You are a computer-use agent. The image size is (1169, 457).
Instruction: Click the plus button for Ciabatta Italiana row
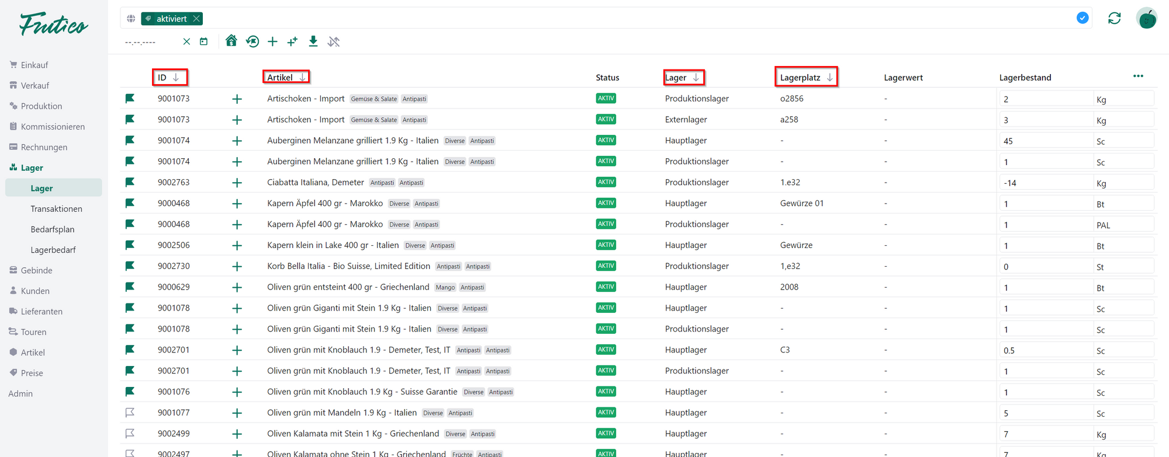pos(237,183)
